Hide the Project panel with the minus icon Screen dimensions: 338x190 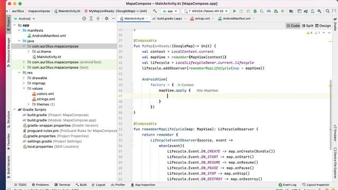(114, 19)
